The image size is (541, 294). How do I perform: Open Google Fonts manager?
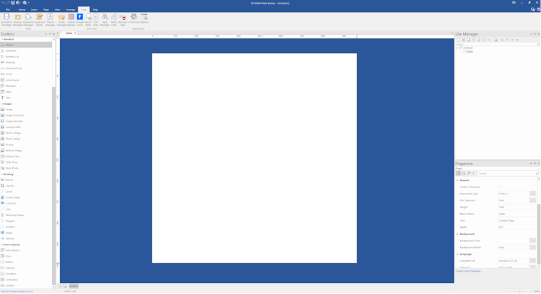80,20
